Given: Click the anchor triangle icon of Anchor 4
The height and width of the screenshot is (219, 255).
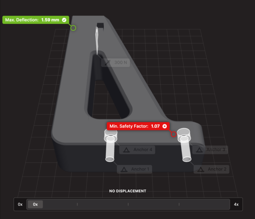Looking at the screenshot, I should click(x=126, y=150).
